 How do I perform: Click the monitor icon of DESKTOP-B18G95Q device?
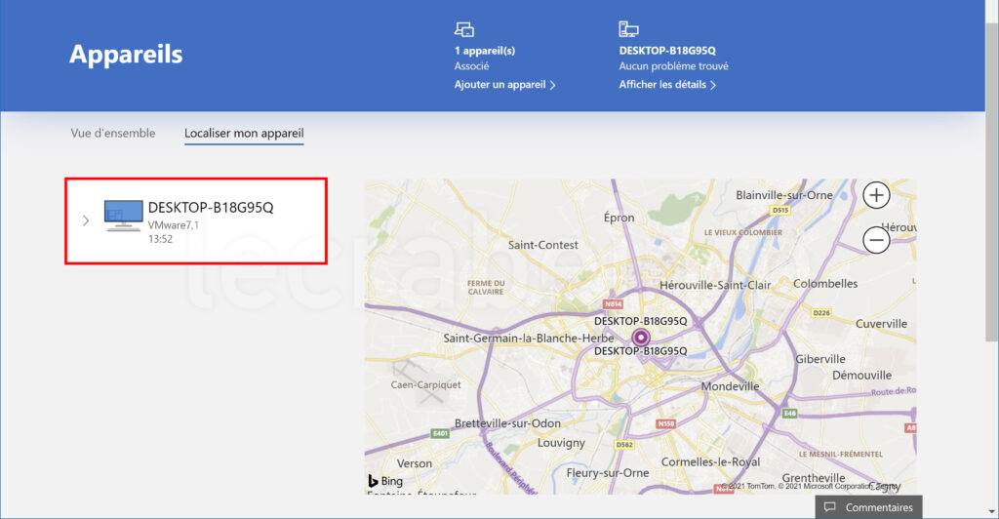pos(124,216)
